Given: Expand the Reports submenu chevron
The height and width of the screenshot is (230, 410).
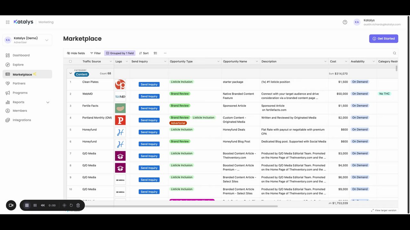Looking at the screenshot, I should pyautogui.click(x=48, y=102).
